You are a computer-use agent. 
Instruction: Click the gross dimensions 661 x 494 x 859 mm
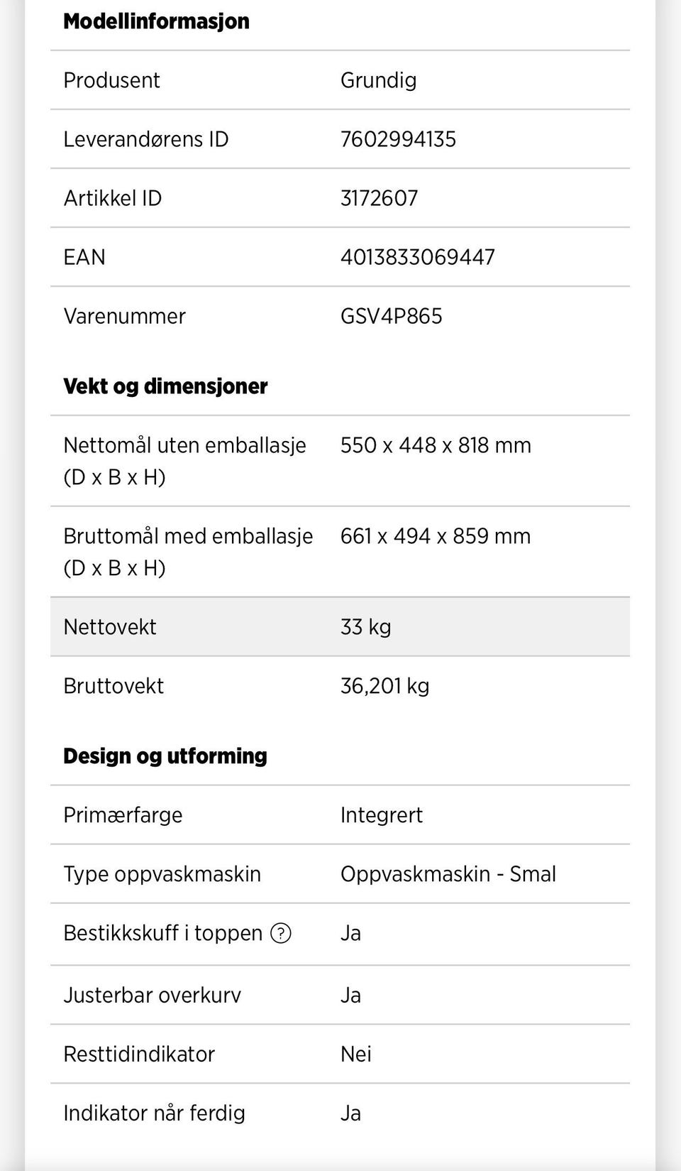coord(436,536)
